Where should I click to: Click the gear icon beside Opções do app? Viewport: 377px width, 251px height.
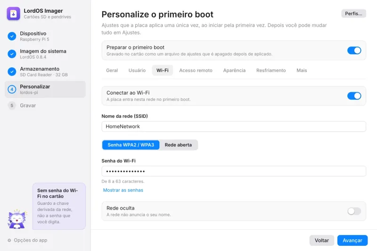pyautogui.click(x=9, y=240)
